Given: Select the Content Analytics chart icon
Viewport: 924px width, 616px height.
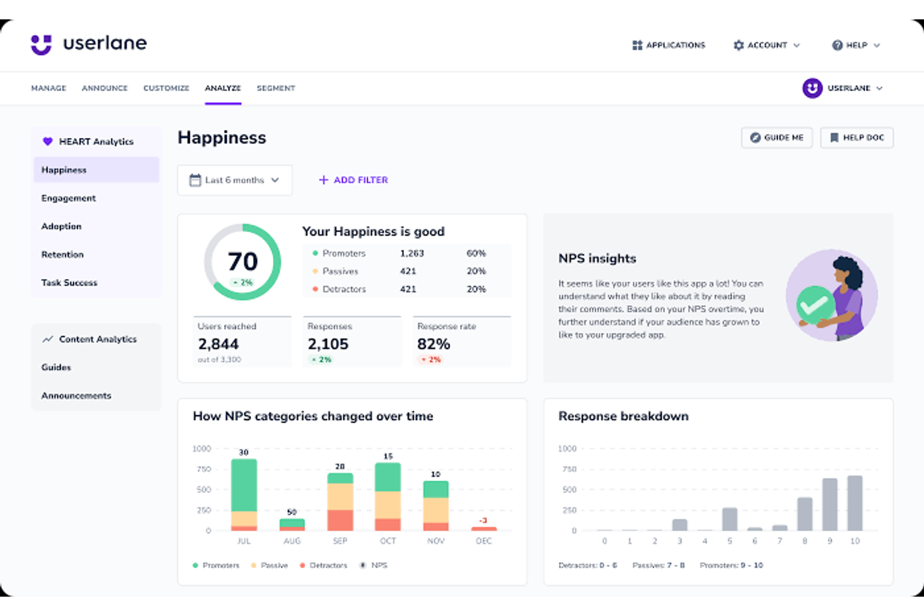Looking at the screenshot, I should click(47, 338).
